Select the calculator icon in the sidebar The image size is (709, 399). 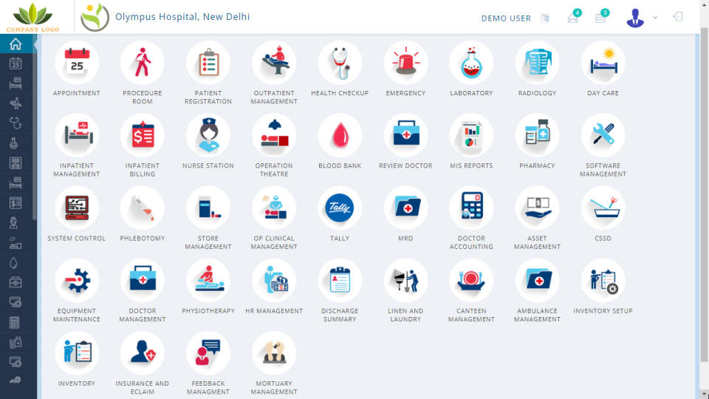click(x=15, y=323)
